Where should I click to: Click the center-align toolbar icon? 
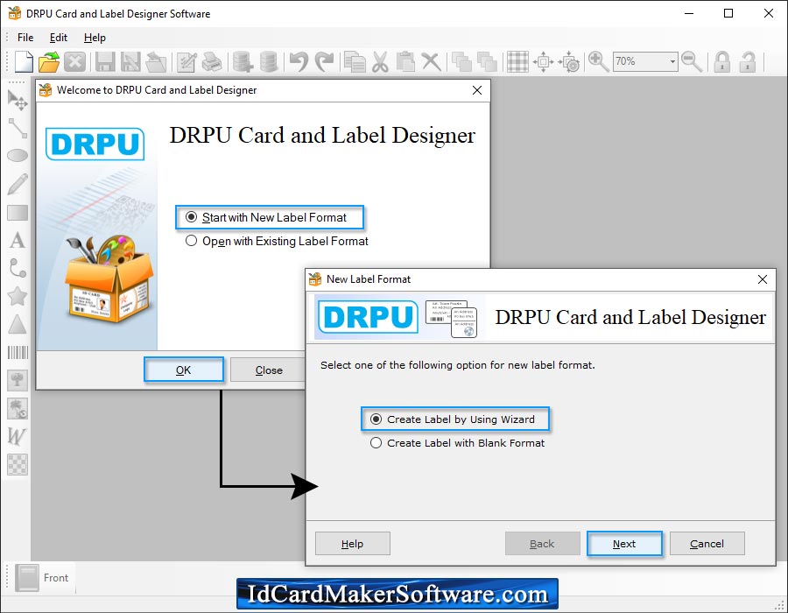(543, 62)
